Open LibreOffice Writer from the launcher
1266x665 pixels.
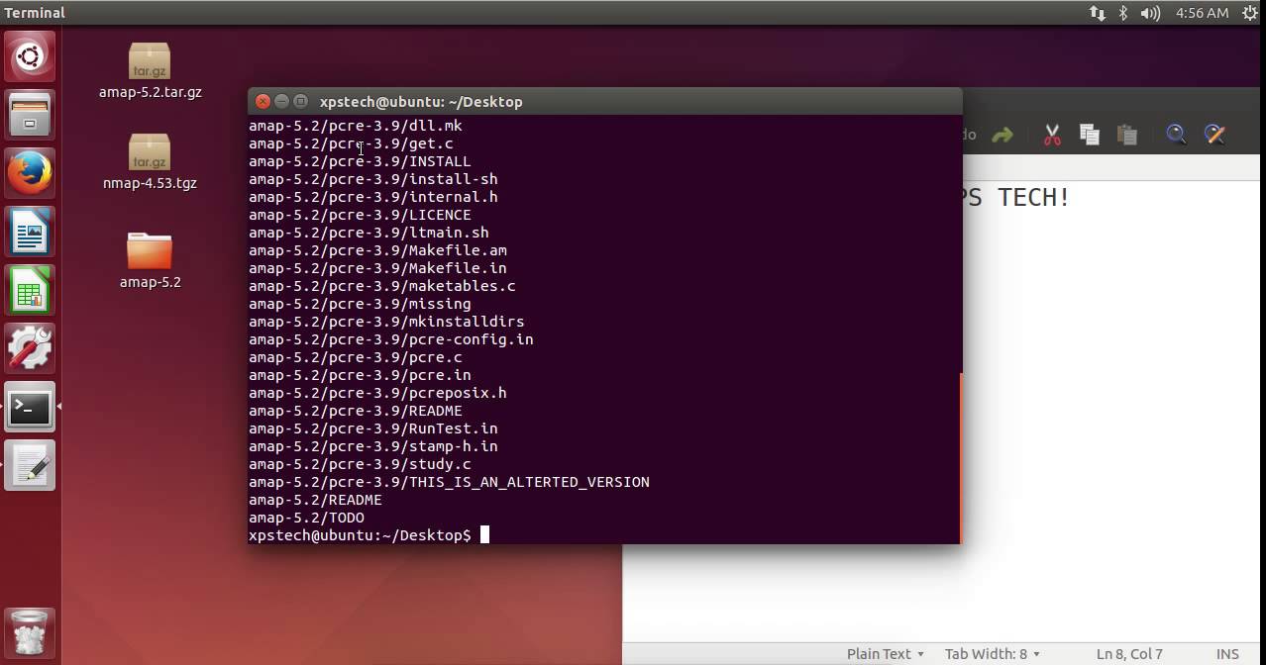30,232
